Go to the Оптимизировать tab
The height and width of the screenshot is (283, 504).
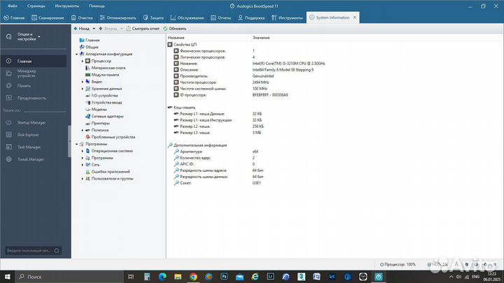[x=118, y=17]
